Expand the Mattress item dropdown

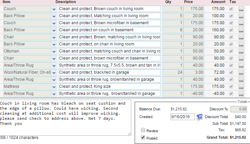point(54,86)
